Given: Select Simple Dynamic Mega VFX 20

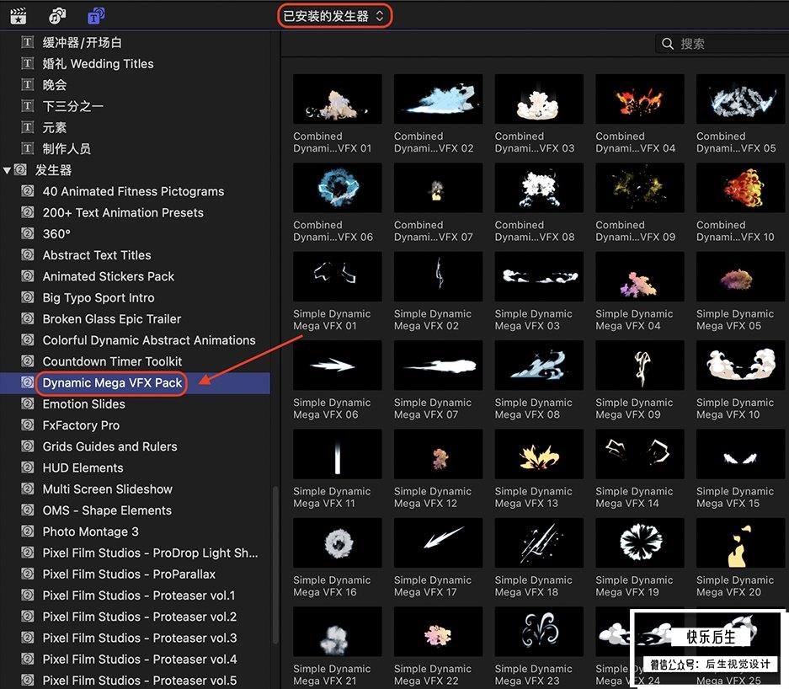Looking at the screenshot, I should click(x=741, y=542).
